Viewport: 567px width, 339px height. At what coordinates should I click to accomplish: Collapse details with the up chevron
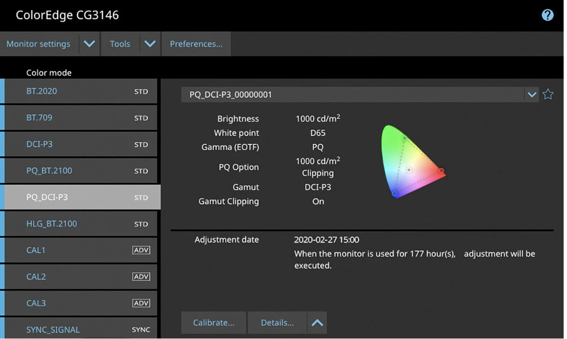coord(317,322)
